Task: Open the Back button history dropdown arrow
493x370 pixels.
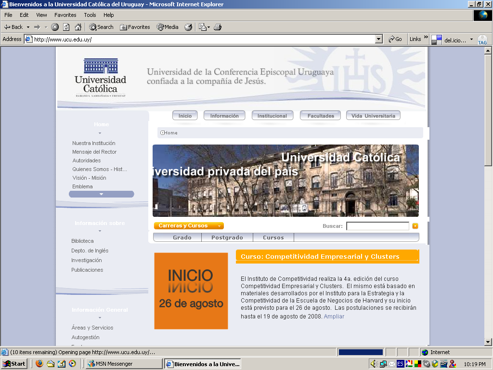Action: pyautogui.click(x=28, y=27)
